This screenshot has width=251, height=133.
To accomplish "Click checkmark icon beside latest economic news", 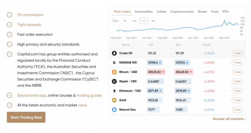I will [x=9, y=105].
